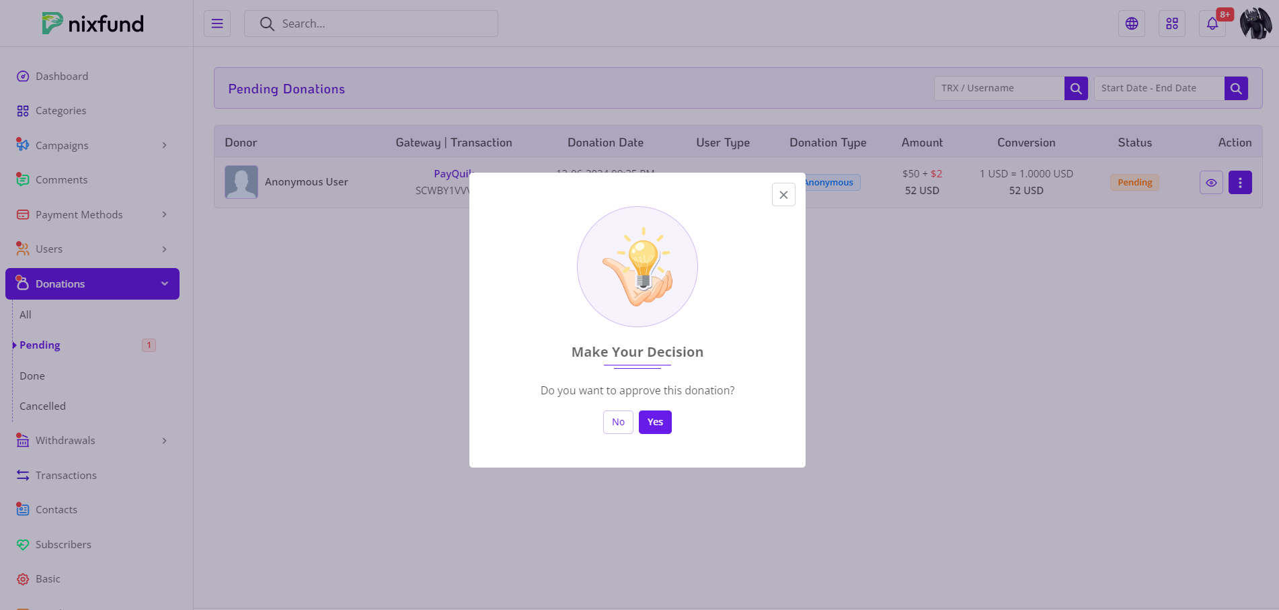This screenshot has height=610, width=1279.
Task: Click the hamburger menu toggle icon
Action: [x=217, y=24]
